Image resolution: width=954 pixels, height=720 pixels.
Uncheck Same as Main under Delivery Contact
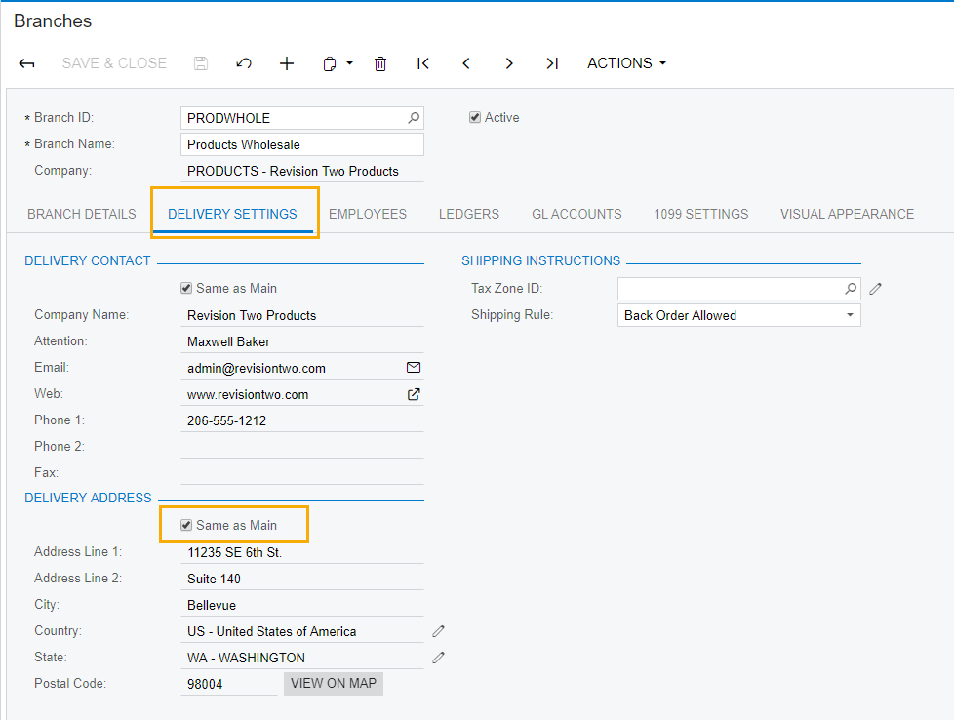pyautogui.click(x=186, y=288)
